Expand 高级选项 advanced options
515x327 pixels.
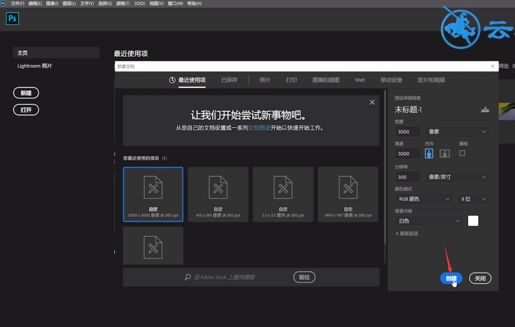pos(407,234)
